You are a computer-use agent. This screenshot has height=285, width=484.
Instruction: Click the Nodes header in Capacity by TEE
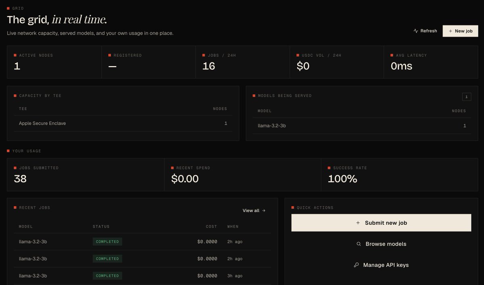click(x=220, y=109)
